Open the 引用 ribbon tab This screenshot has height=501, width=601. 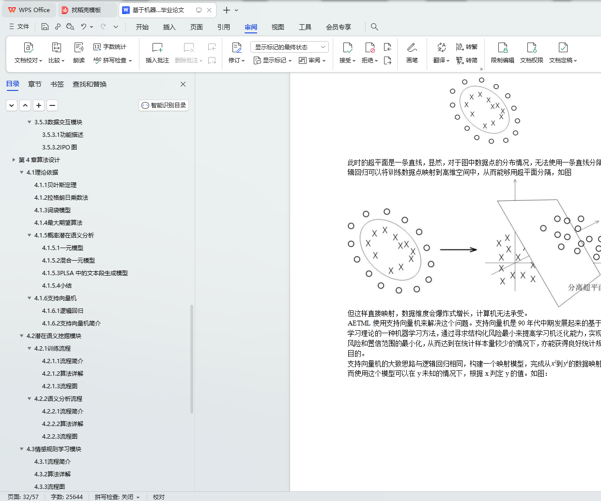pyautogui.click(x=224, y=27)
